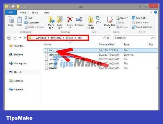The image size is (163, 124).
Task: Select Favorites in navigation pane
Action: point(16,46)
